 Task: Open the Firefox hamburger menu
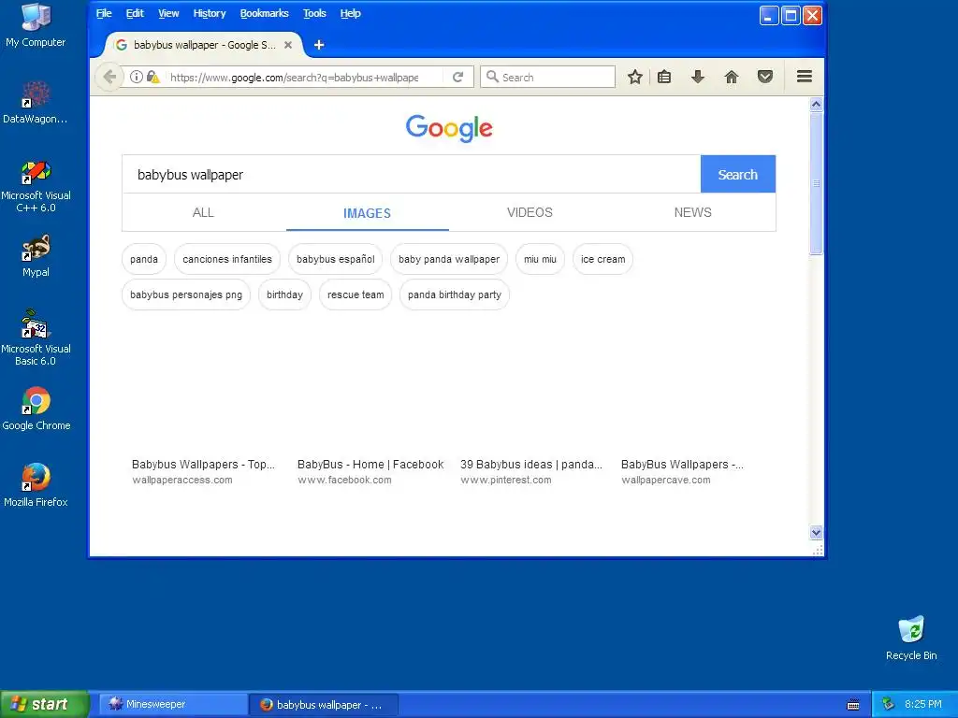click(x=804, y=77)
